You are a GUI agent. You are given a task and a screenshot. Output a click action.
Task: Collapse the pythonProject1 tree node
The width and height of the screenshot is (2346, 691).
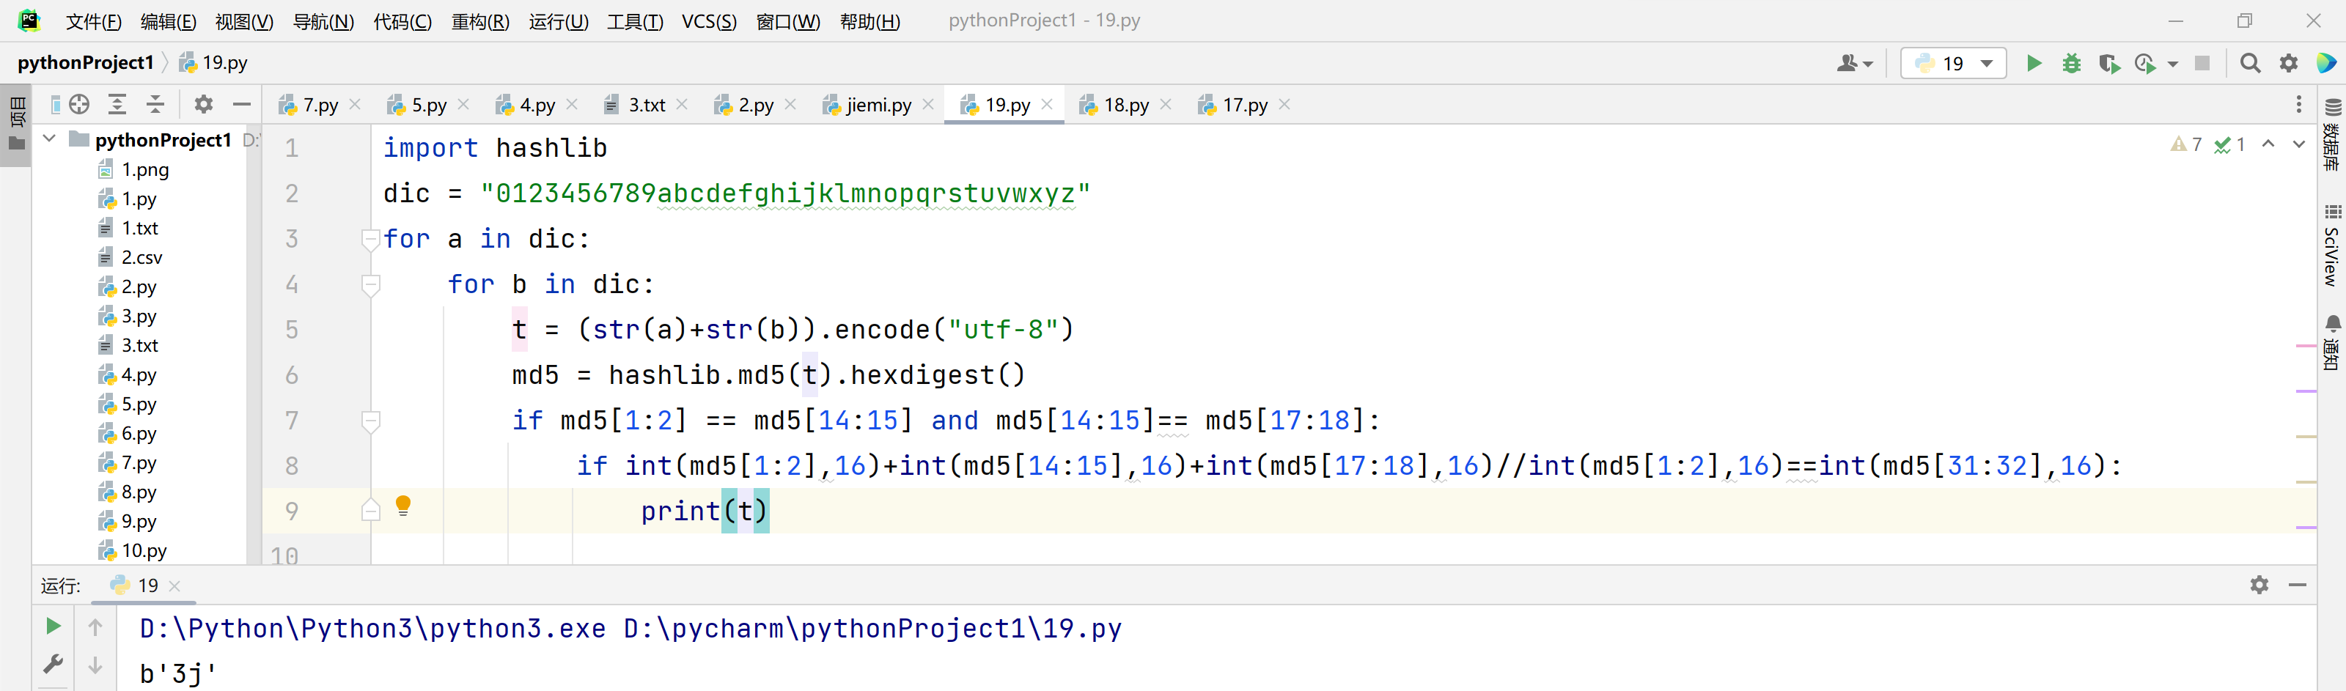point(48,139)
